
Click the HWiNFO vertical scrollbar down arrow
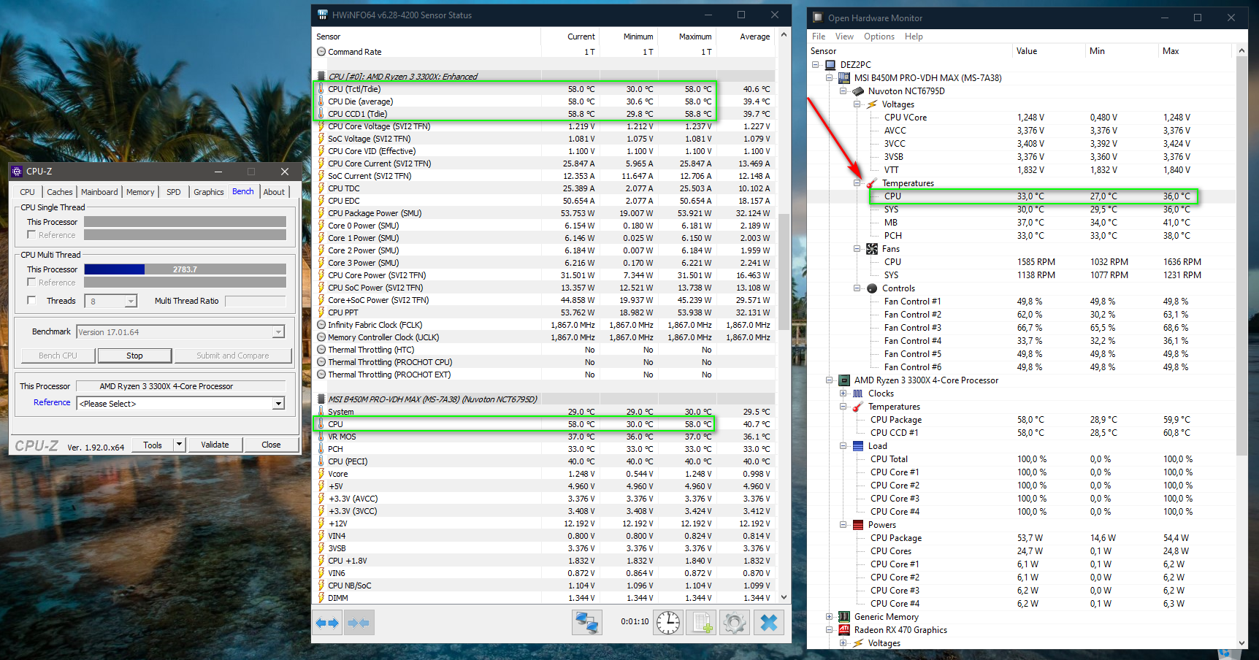[x=784, y=597]
